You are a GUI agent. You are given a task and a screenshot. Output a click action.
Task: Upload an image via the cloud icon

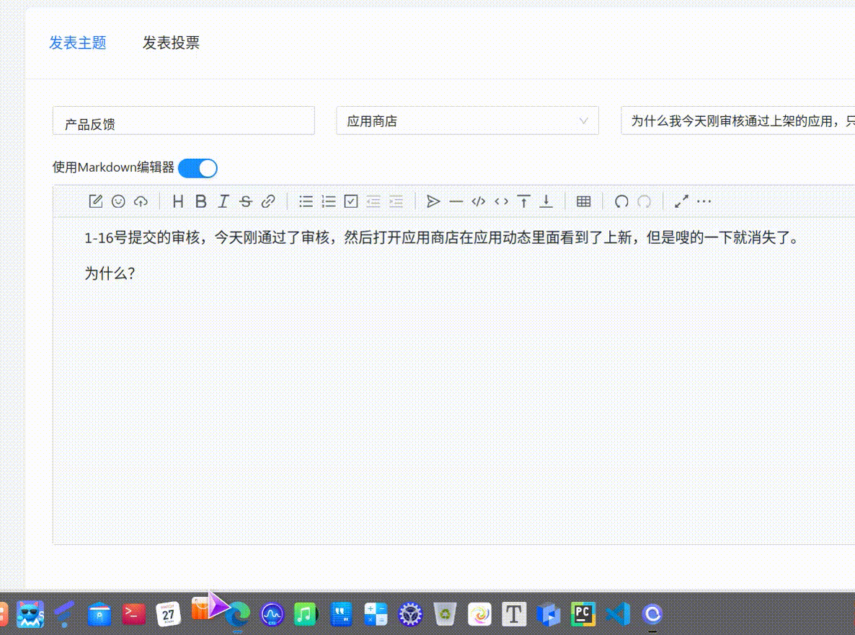click(x=141, y=201)
